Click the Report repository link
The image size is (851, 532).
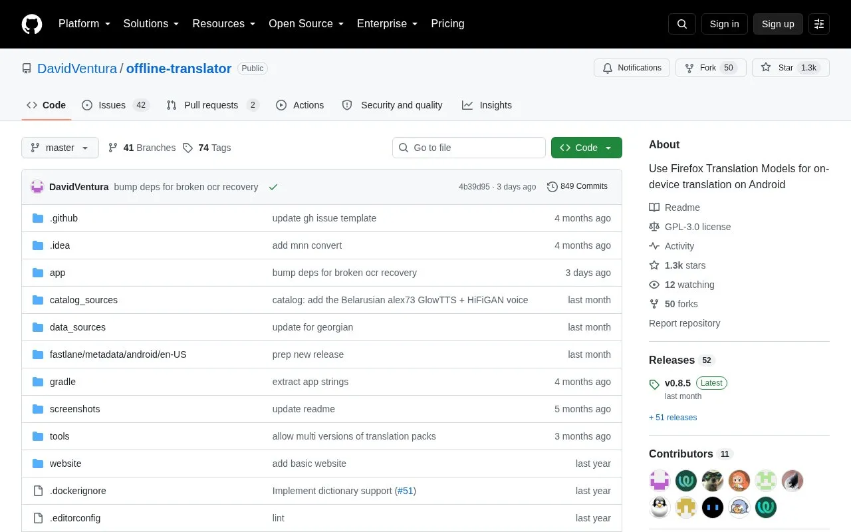pos(684,323)
